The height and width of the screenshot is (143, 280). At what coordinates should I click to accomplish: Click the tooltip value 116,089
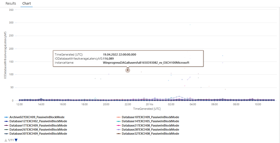[x=108, y=59]
